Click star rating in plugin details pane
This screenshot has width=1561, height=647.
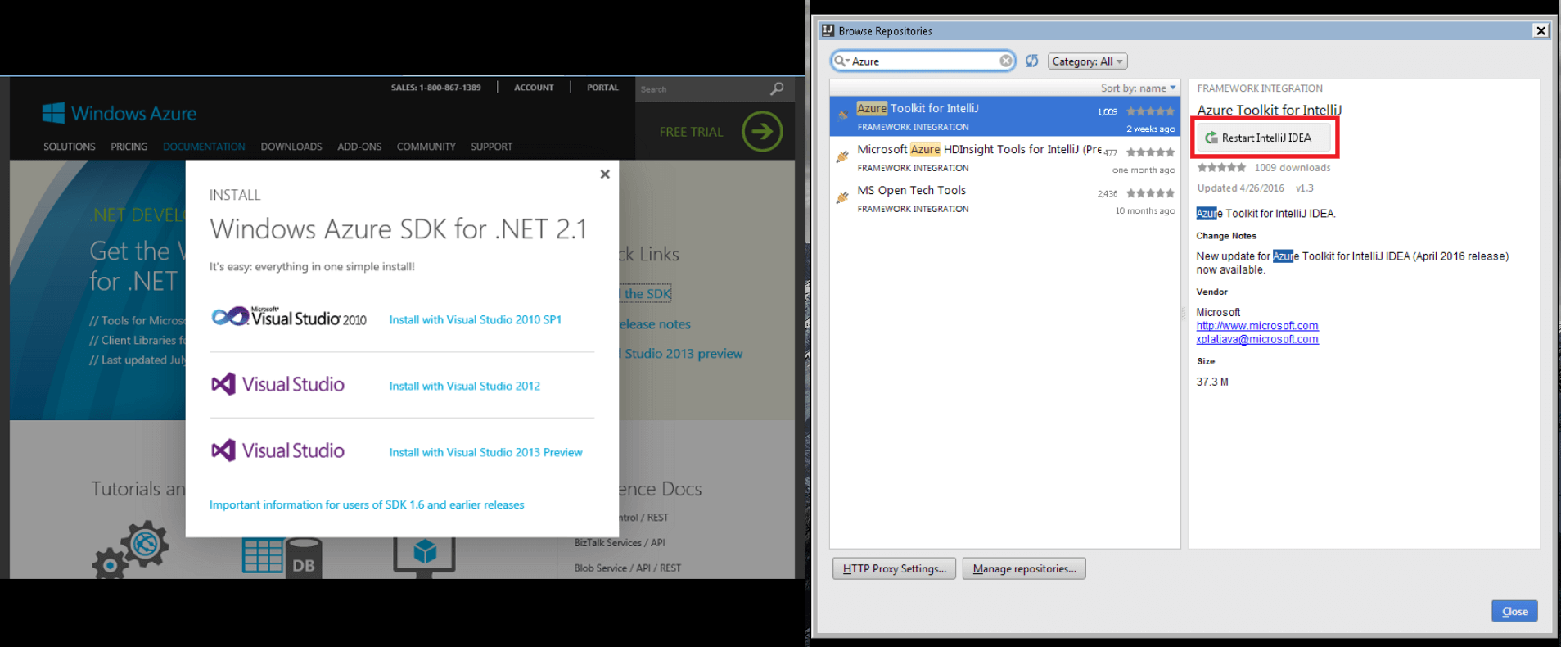[x=1221, y=167]
